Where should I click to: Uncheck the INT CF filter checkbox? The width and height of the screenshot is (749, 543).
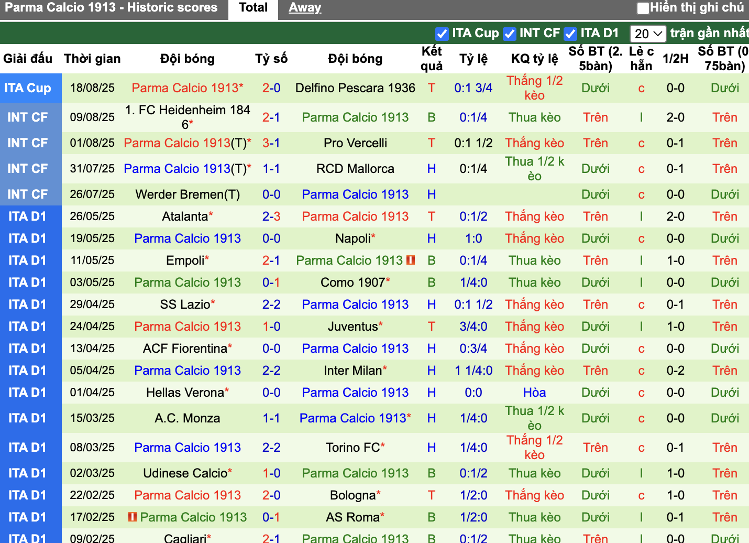[x=509, y=34]
